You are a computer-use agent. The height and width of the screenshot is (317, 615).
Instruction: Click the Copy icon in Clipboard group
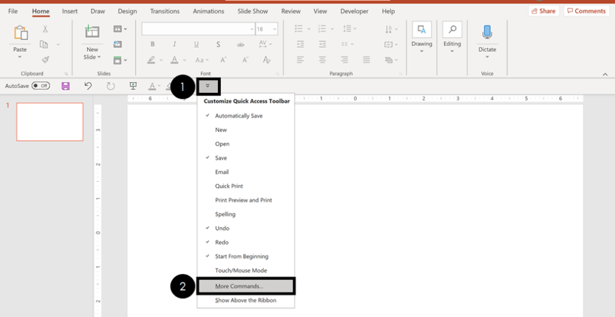[44, 44]
